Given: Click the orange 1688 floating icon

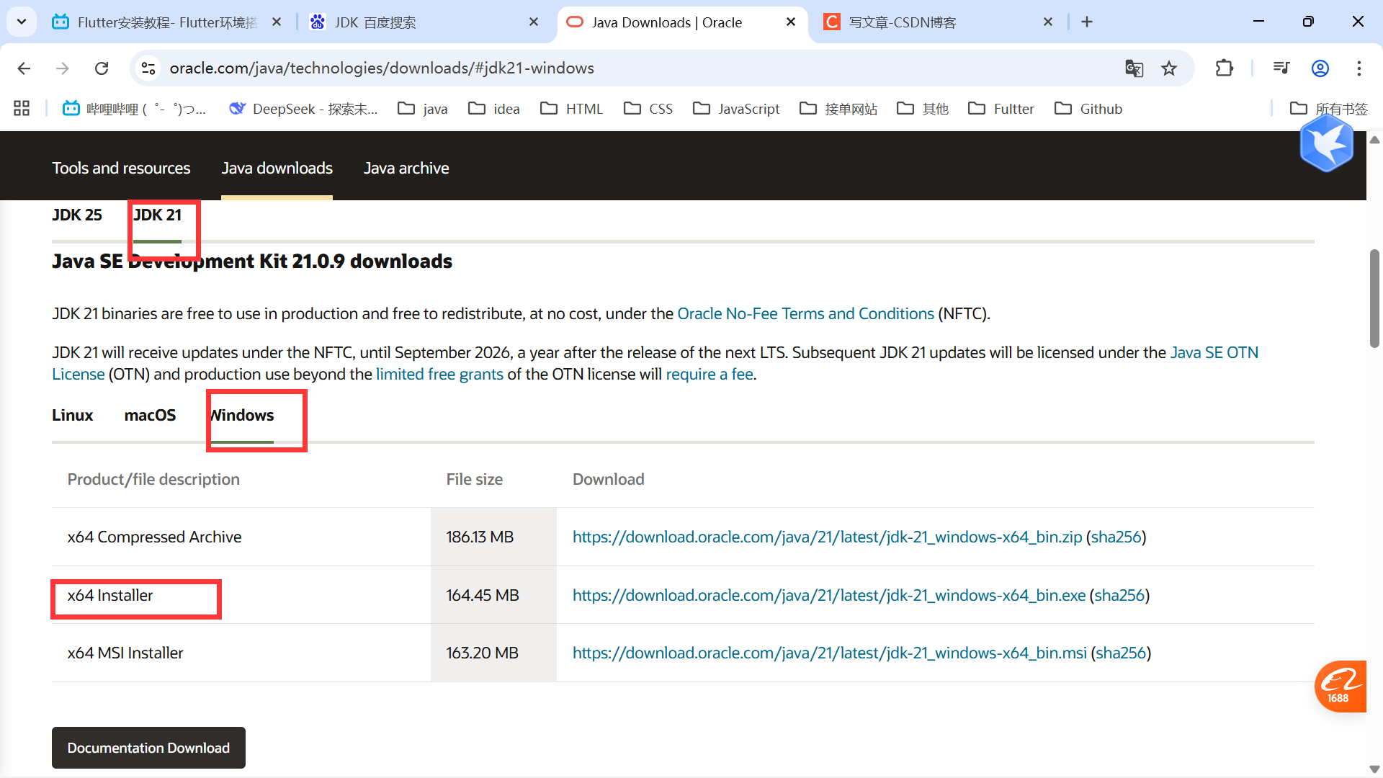Looking at the screenshot, I should tap(1340, 686).
